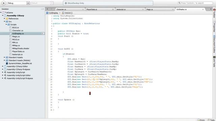Click code line 'void Update ()'
Image resolution: width=216 pixels, height=121 pixels.
[66, 100]
